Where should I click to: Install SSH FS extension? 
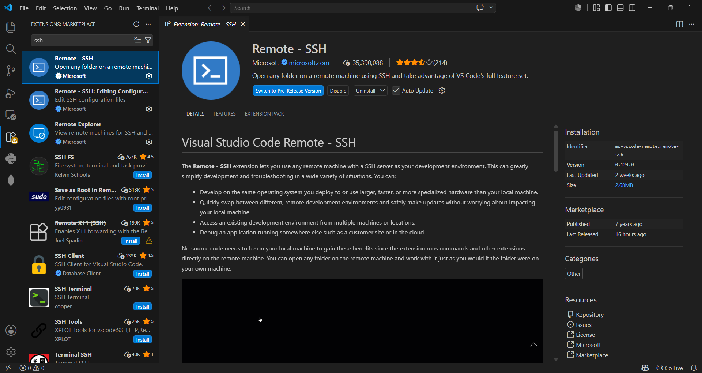(x=143, y=175)
